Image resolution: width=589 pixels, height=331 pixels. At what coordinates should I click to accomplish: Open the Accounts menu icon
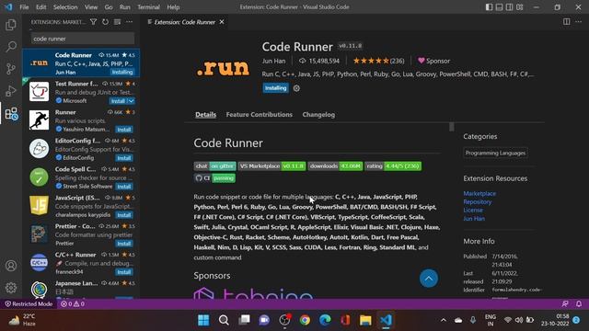(x=11, y=266)
